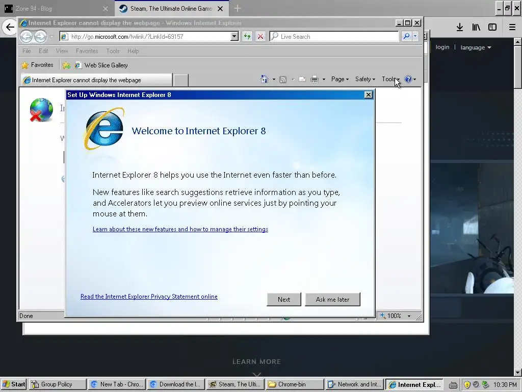Expand the Home button dropdown arrow
522x392 pixels.
coord(274,79)
